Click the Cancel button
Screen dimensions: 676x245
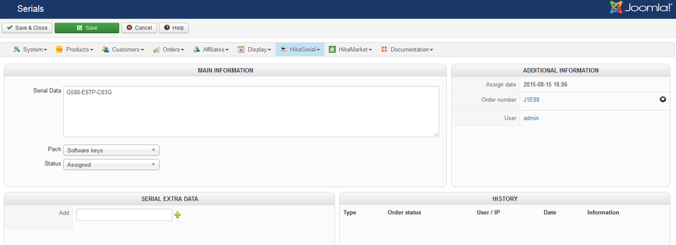pyautogui.click(x=139, y=28)
